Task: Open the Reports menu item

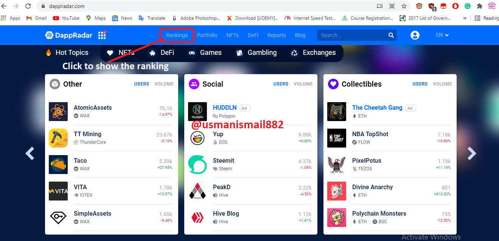Action: point(277,35)
